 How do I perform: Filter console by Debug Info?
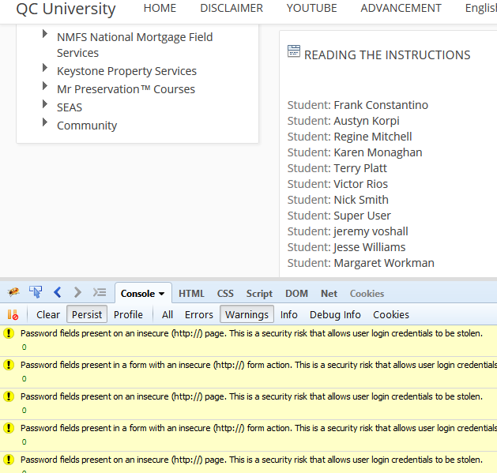[335, 314]
